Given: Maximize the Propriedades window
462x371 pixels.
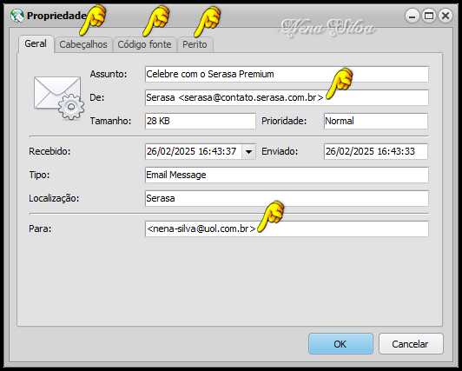Looking at the screenshot, I should click(x=429, y=16).
